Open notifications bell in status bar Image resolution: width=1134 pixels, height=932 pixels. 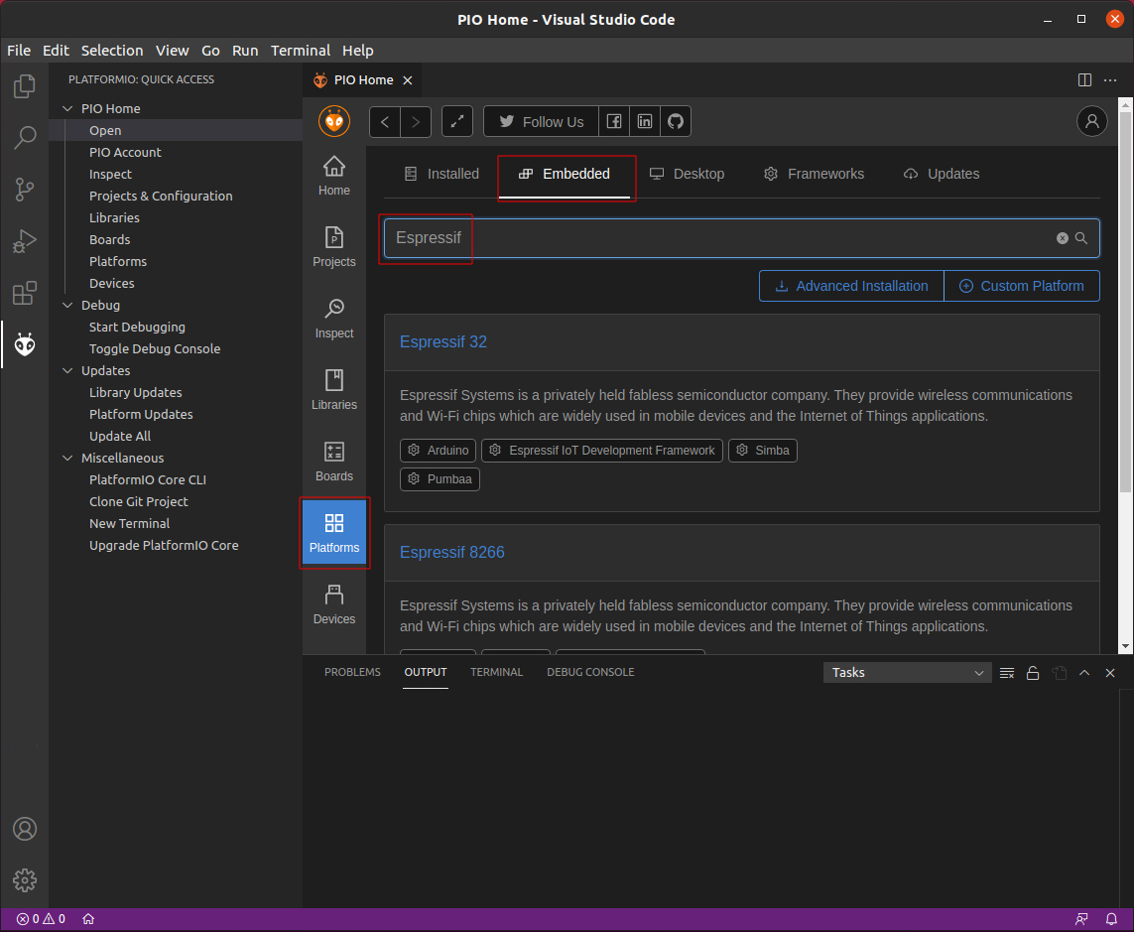1111,919
